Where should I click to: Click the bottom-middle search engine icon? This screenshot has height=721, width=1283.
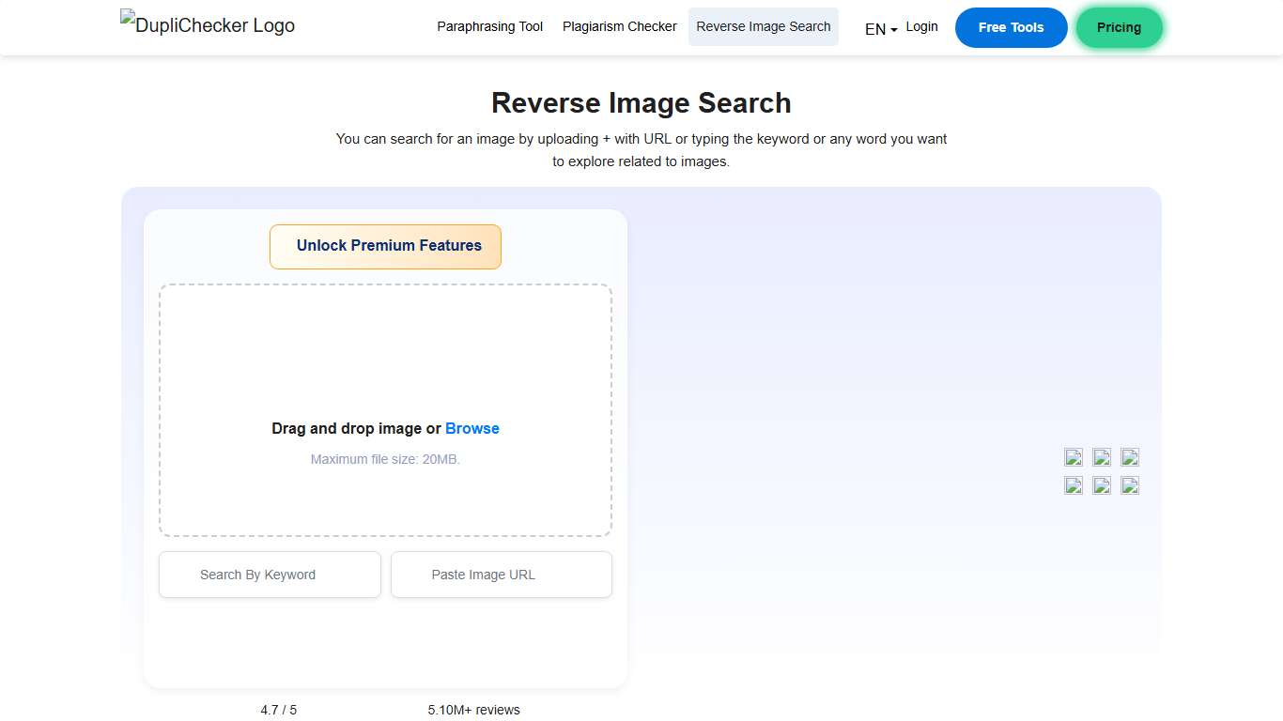coord(1101,485)
